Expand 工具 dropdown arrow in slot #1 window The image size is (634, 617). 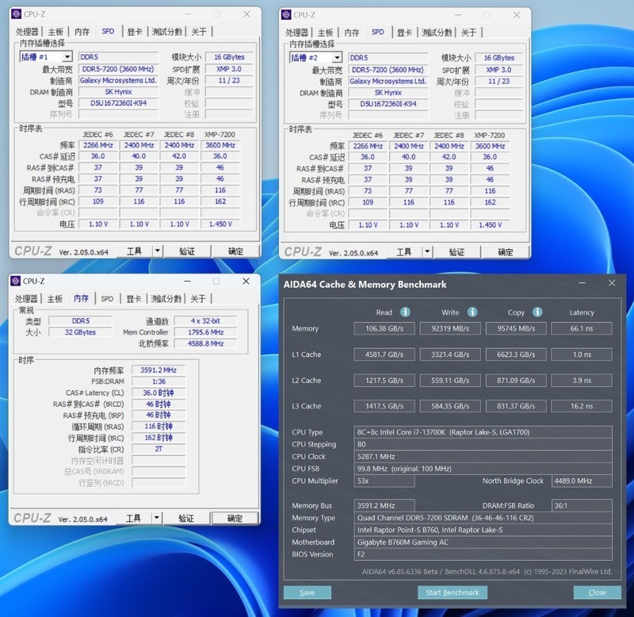click(157, 251)
